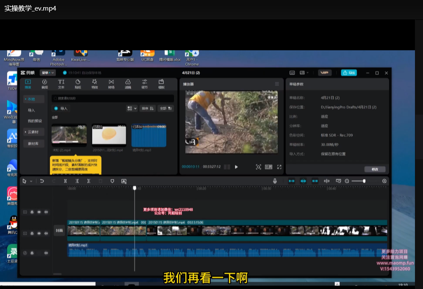Open the 素材库 material library
The width and height of the screenshot is (423, 289).
tap(33, 144)
